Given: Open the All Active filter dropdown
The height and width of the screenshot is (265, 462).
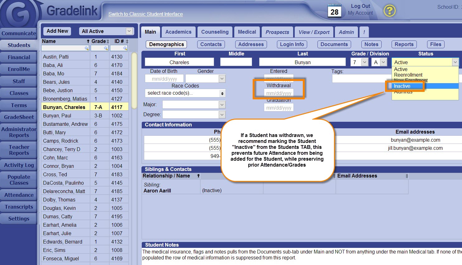Looking at the screenshot, I should tap(129, 31).
